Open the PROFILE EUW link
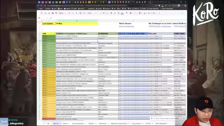 160,26
